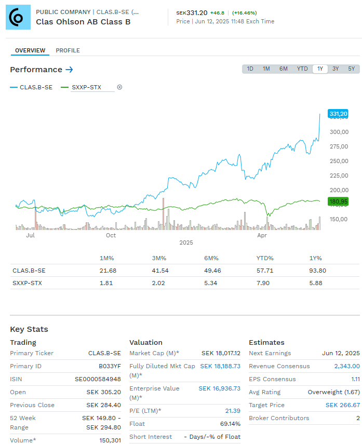
Task: Click the Primary ID value B033YF
Action: pos(110,366)
